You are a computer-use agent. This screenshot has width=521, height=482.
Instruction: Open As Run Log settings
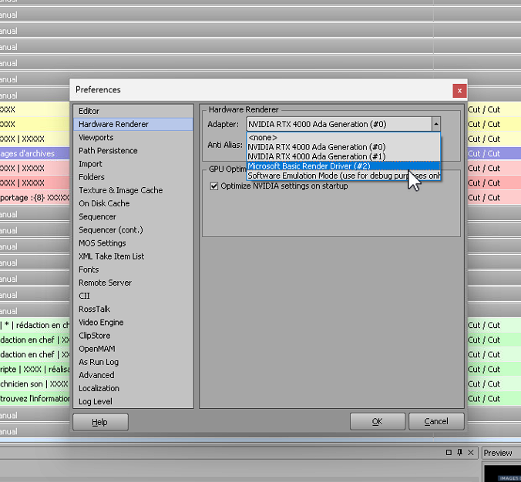click(133, 362)
